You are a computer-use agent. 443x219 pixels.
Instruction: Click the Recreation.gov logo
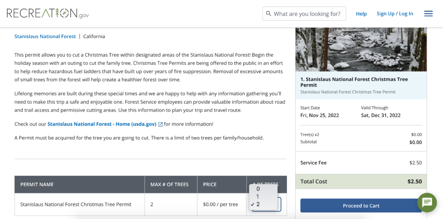click(x=48, y=14)
